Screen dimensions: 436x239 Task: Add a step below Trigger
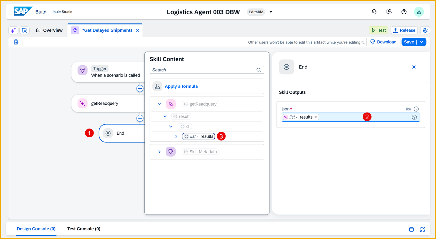tap(140, 88)
